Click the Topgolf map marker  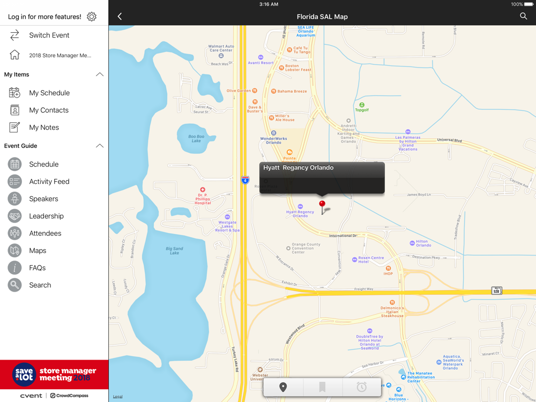362,105
